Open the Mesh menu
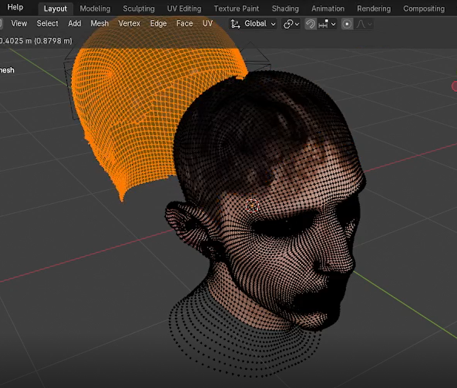The width and height of the screenshot is (457, 388). pyautogui.click(x=99, y=24)
